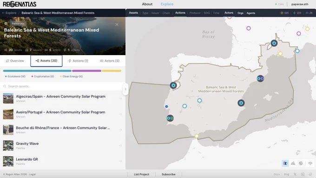
Task: Open the About page
Action: pos(147,4)
